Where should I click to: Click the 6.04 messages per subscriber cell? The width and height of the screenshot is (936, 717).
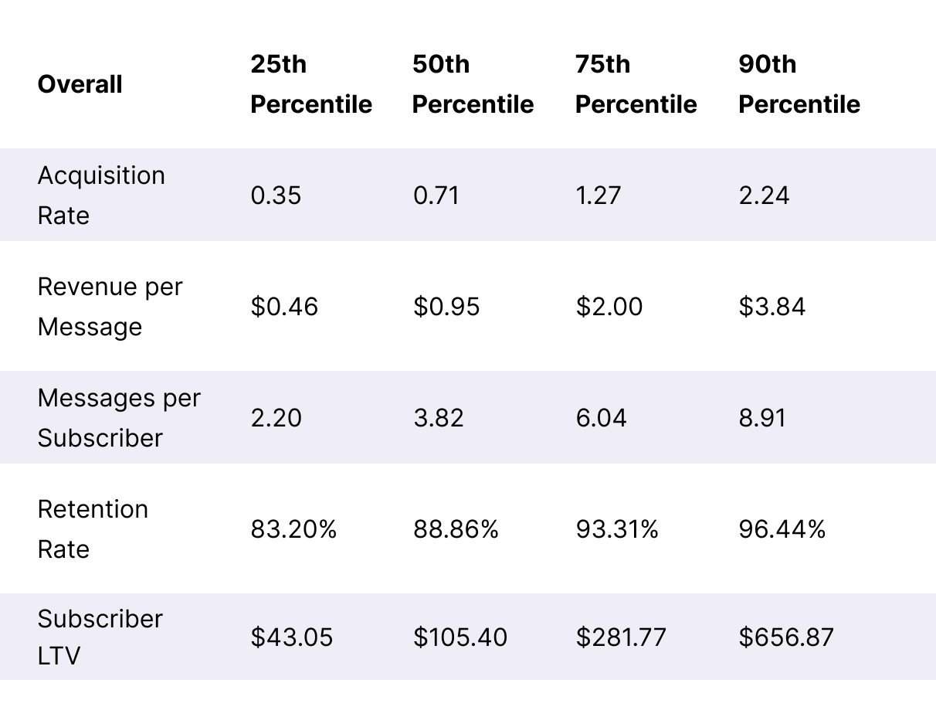602,418
